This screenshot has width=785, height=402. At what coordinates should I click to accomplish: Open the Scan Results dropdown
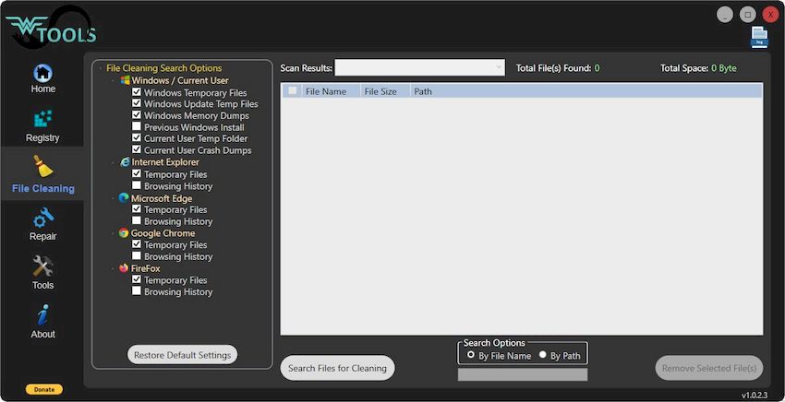[x=419, y=68]
